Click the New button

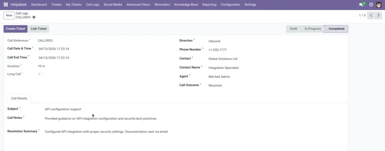tap(9, 15)
